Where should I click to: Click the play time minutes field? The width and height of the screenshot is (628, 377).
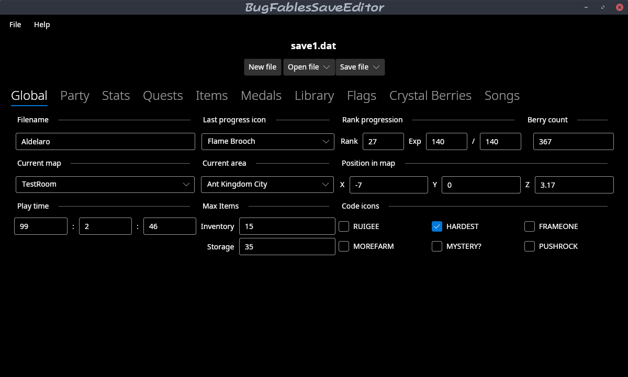pos(105,226)
